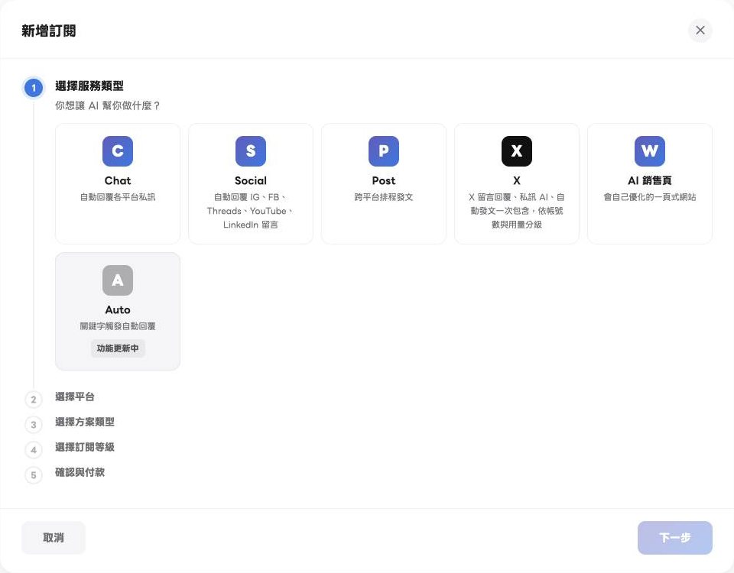734x573 pixels.
Task: Select the Social service S icon
Action: pyautogui.click(x=251, y=151)
